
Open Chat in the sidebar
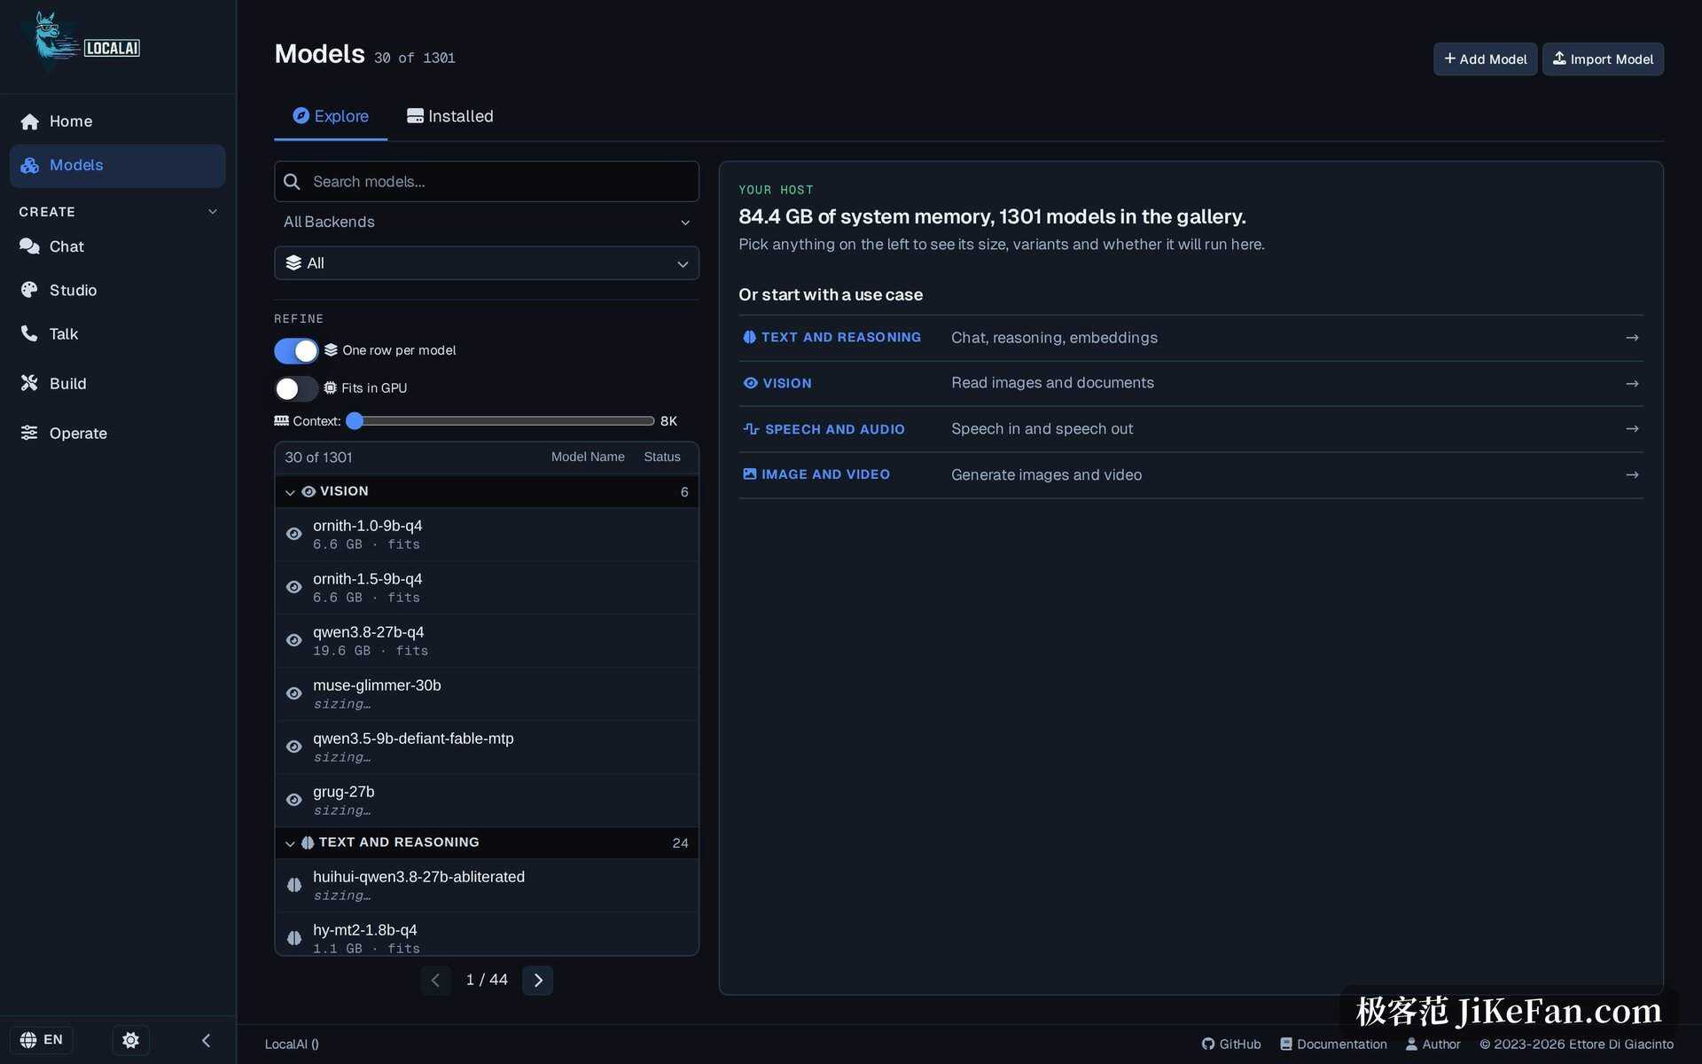pyautogui.click(x=118, y=246)
